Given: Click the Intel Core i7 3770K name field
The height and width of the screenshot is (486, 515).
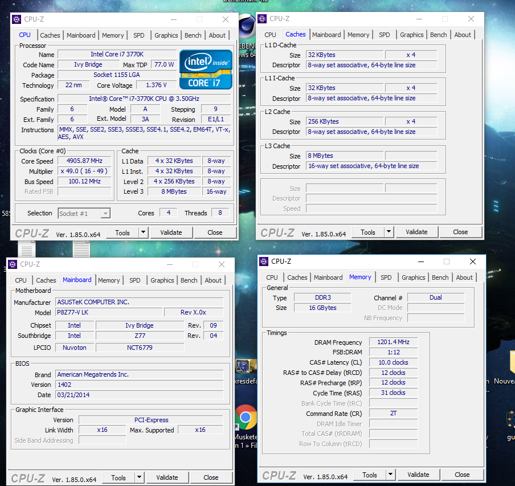Looking at the screenshot, I should click(x=117, y=54).
